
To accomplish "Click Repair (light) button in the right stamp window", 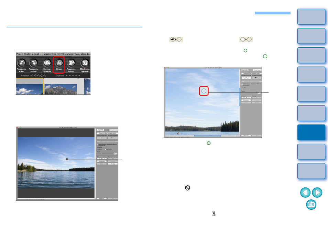I will pyautogui.click(x=247, y=78).
